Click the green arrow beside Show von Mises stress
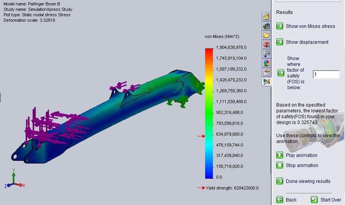This screenshot has width=345, height=205. tap(280, 26)
